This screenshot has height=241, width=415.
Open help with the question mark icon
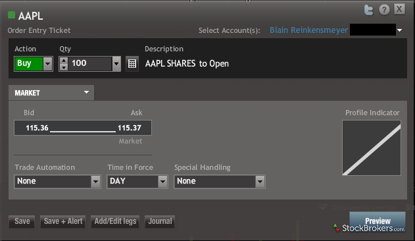point(384,10)
